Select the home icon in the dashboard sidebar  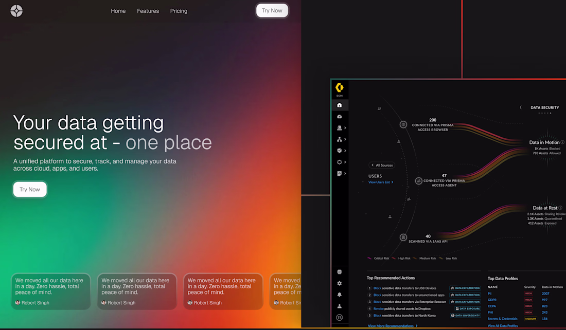339,105
